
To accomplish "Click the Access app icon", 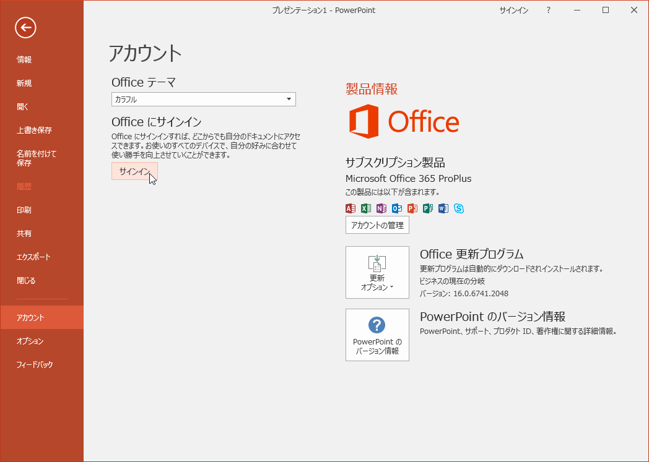I will [350, 208].
